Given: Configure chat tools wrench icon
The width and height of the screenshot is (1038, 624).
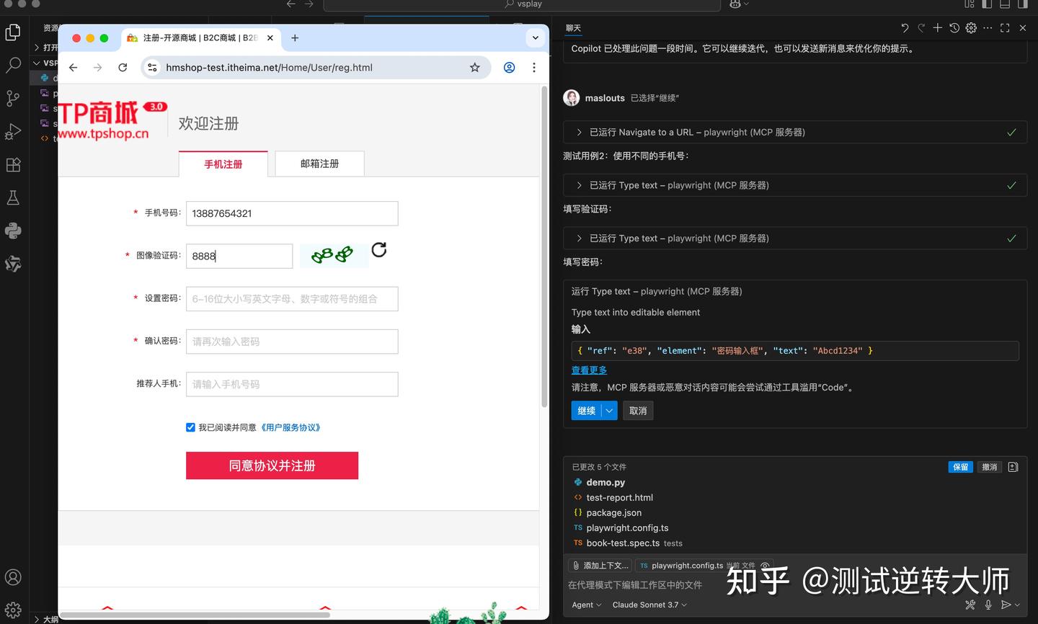Looking at the screenshot, I should [970, 605].
